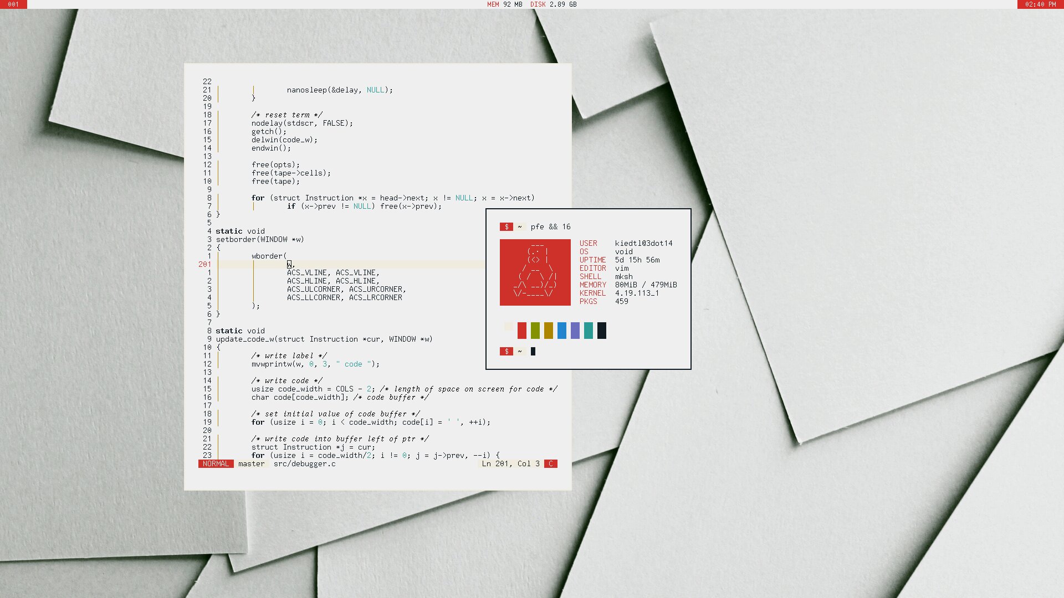
Task: Click the 02:40 PM clock
Action: click(1040, 4)
